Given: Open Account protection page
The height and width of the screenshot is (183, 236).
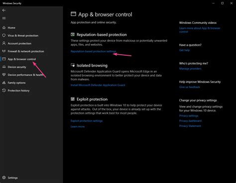Looking at the screenshot, I should coord(19,43).
